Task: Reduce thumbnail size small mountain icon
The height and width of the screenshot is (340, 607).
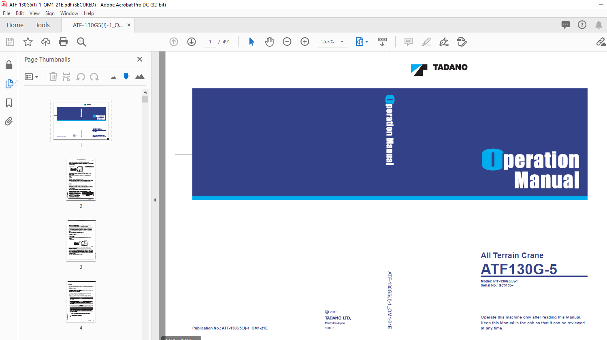Action: pyautogui.click(x=113, y=77)
